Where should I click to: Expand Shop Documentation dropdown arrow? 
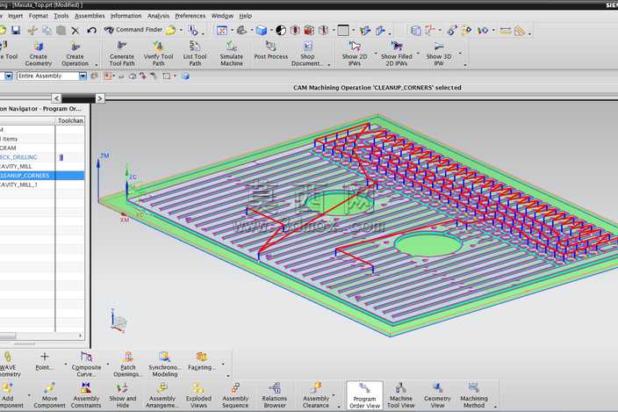pyautogui.click(x=328, y=64)
